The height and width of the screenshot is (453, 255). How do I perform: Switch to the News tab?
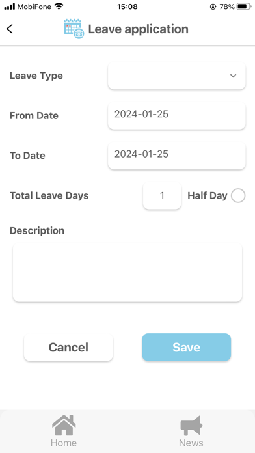[191, 431]
